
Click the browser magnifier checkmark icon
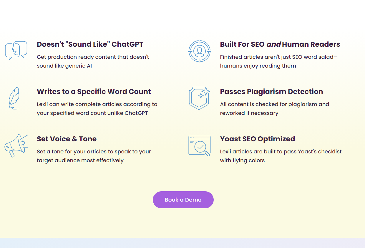(x=200, y=146)
